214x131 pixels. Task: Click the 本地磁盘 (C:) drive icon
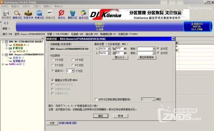(x=10, y=45)
